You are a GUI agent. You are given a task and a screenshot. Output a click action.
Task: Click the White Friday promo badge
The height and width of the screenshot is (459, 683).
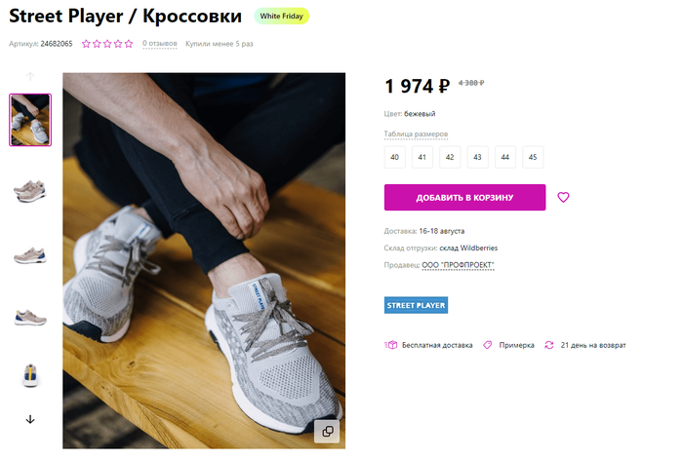pos(281,17)
